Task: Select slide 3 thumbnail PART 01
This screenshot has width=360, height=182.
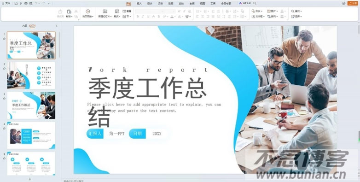Action: [31, 105]
